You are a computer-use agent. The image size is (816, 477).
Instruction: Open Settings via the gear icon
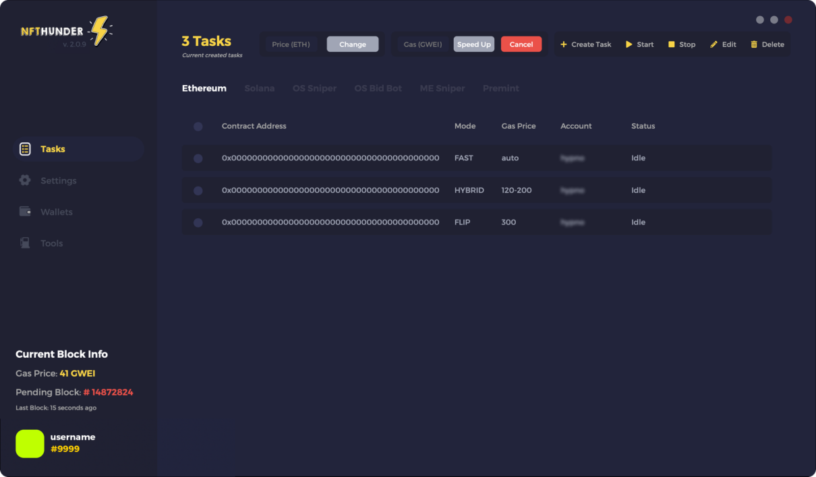pyautogui.click(x=25, y=181)
